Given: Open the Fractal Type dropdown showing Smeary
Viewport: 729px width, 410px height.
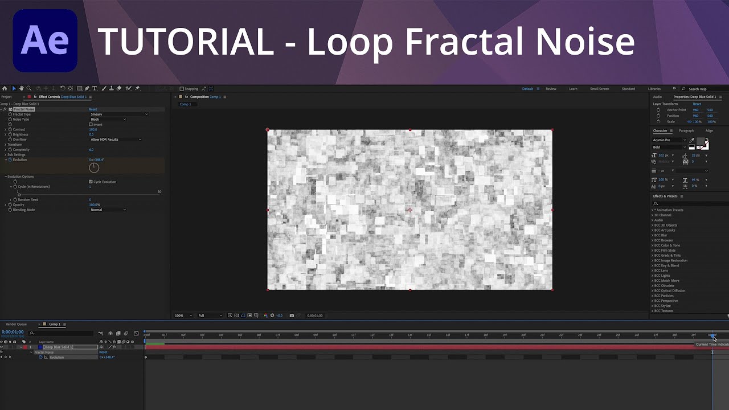Looking at the screenshot, I should click(x=118, y=114).
